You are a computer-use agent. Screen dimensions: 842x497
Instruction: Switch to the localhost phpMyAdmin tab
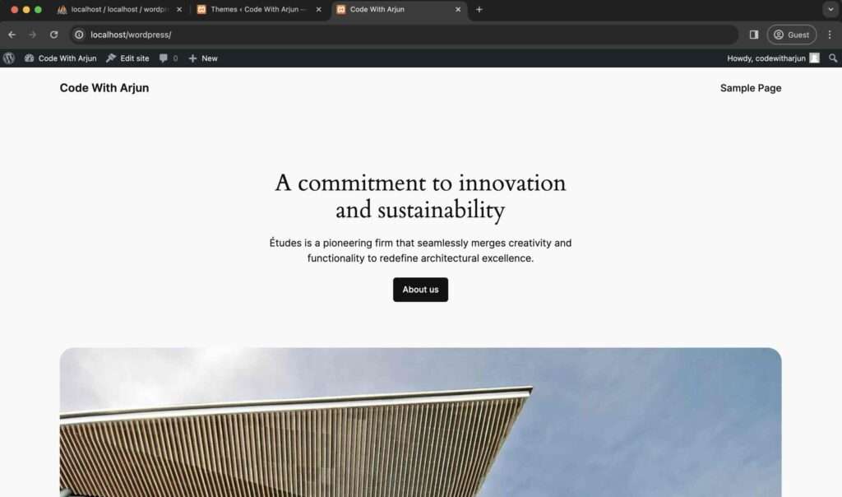point(119,9)
